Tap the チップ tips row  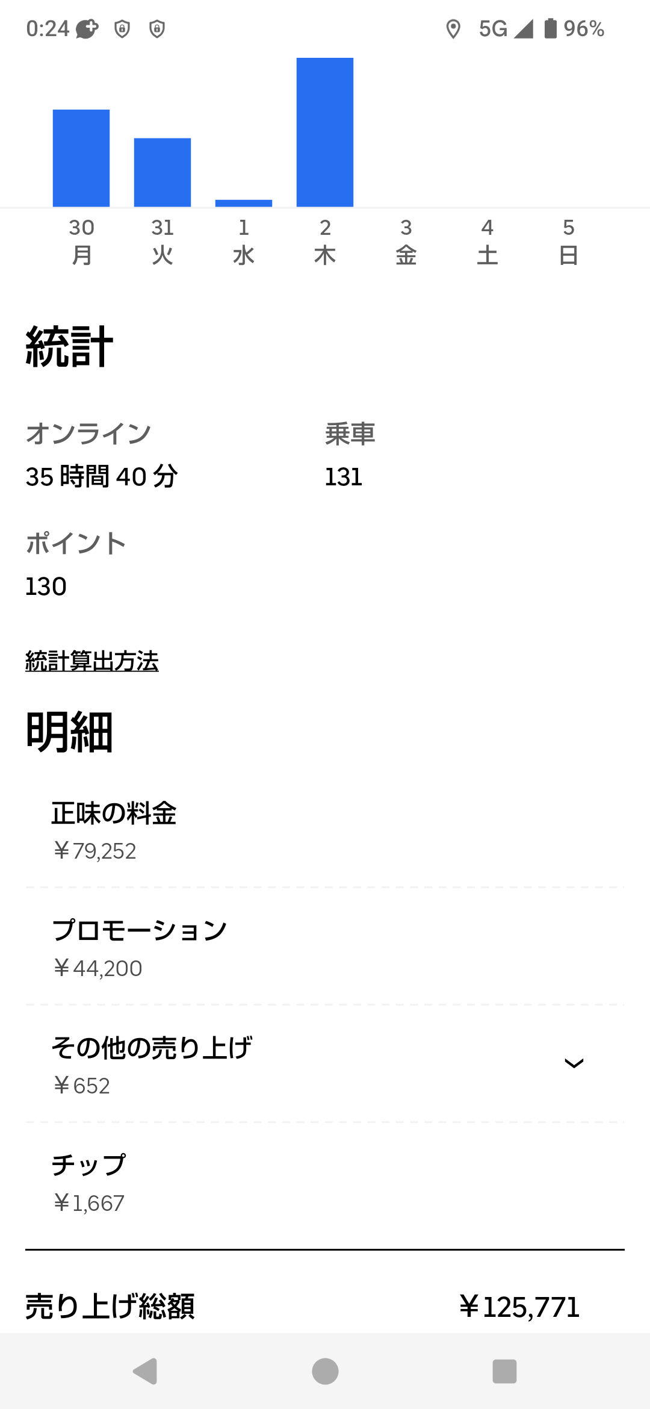[325, 1182]
